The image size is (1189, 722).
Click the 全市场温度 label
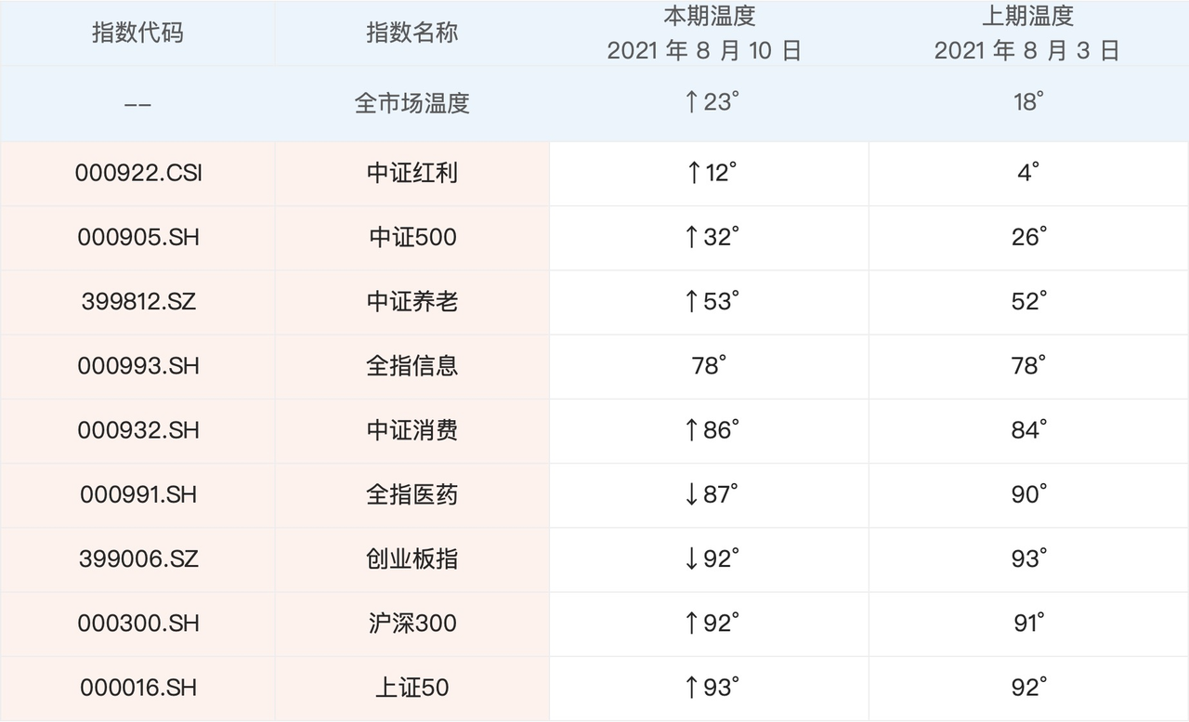[412, 102]
